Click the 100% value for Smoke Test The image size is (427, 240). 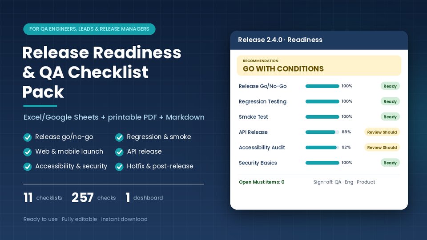pyautogui.click(x=347, y=116)
